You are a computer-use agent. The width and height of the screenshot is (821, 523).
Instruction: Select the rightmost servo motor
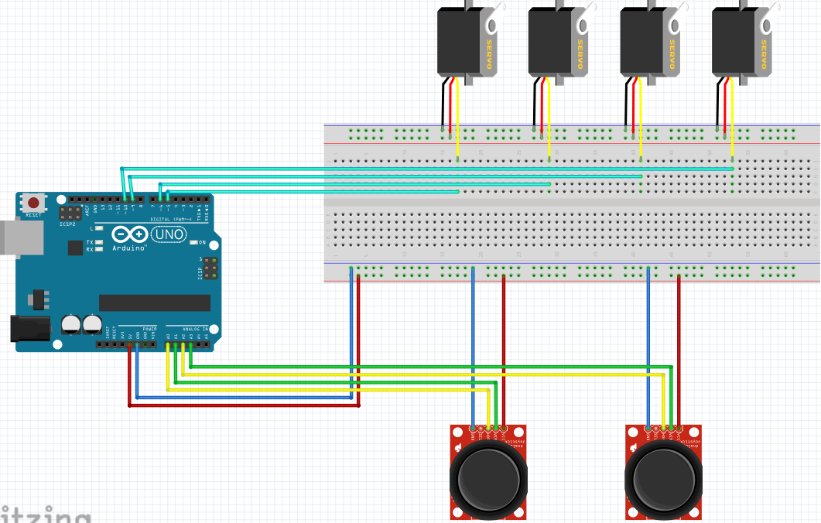(744, 42)
